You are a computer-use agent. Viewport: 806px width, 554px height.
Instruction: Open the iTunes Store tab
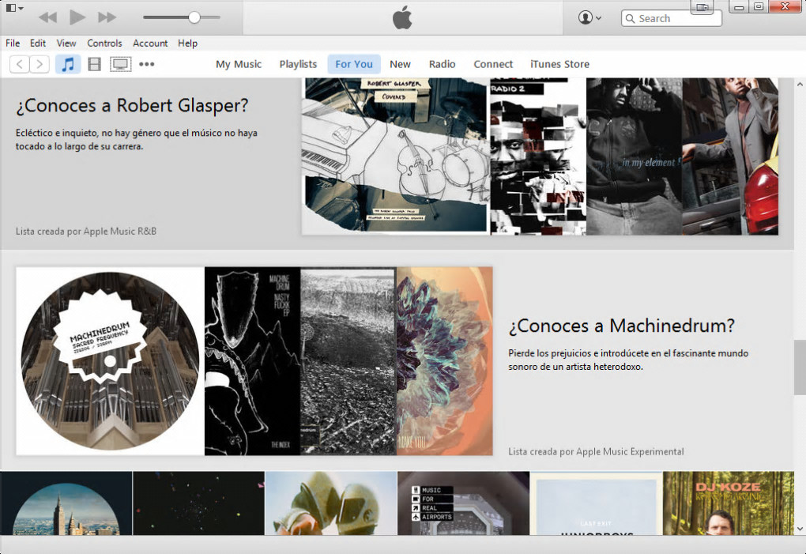pyautogui.click(x=559, y=64)
